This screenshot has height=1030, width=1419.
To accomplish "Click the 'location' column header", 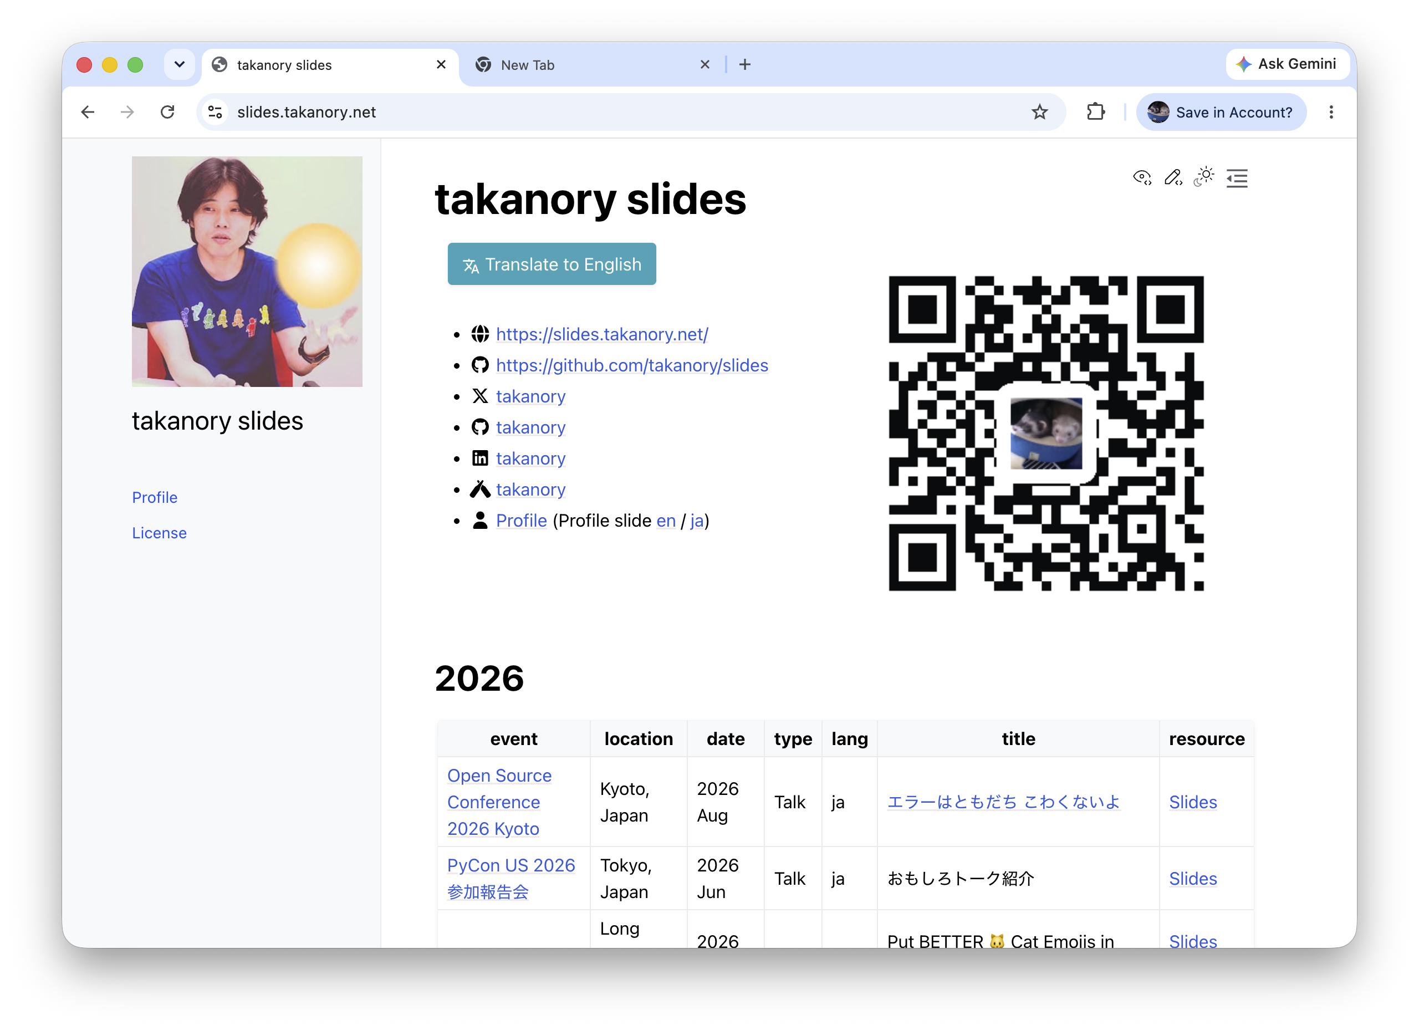I will coord(638,739).
